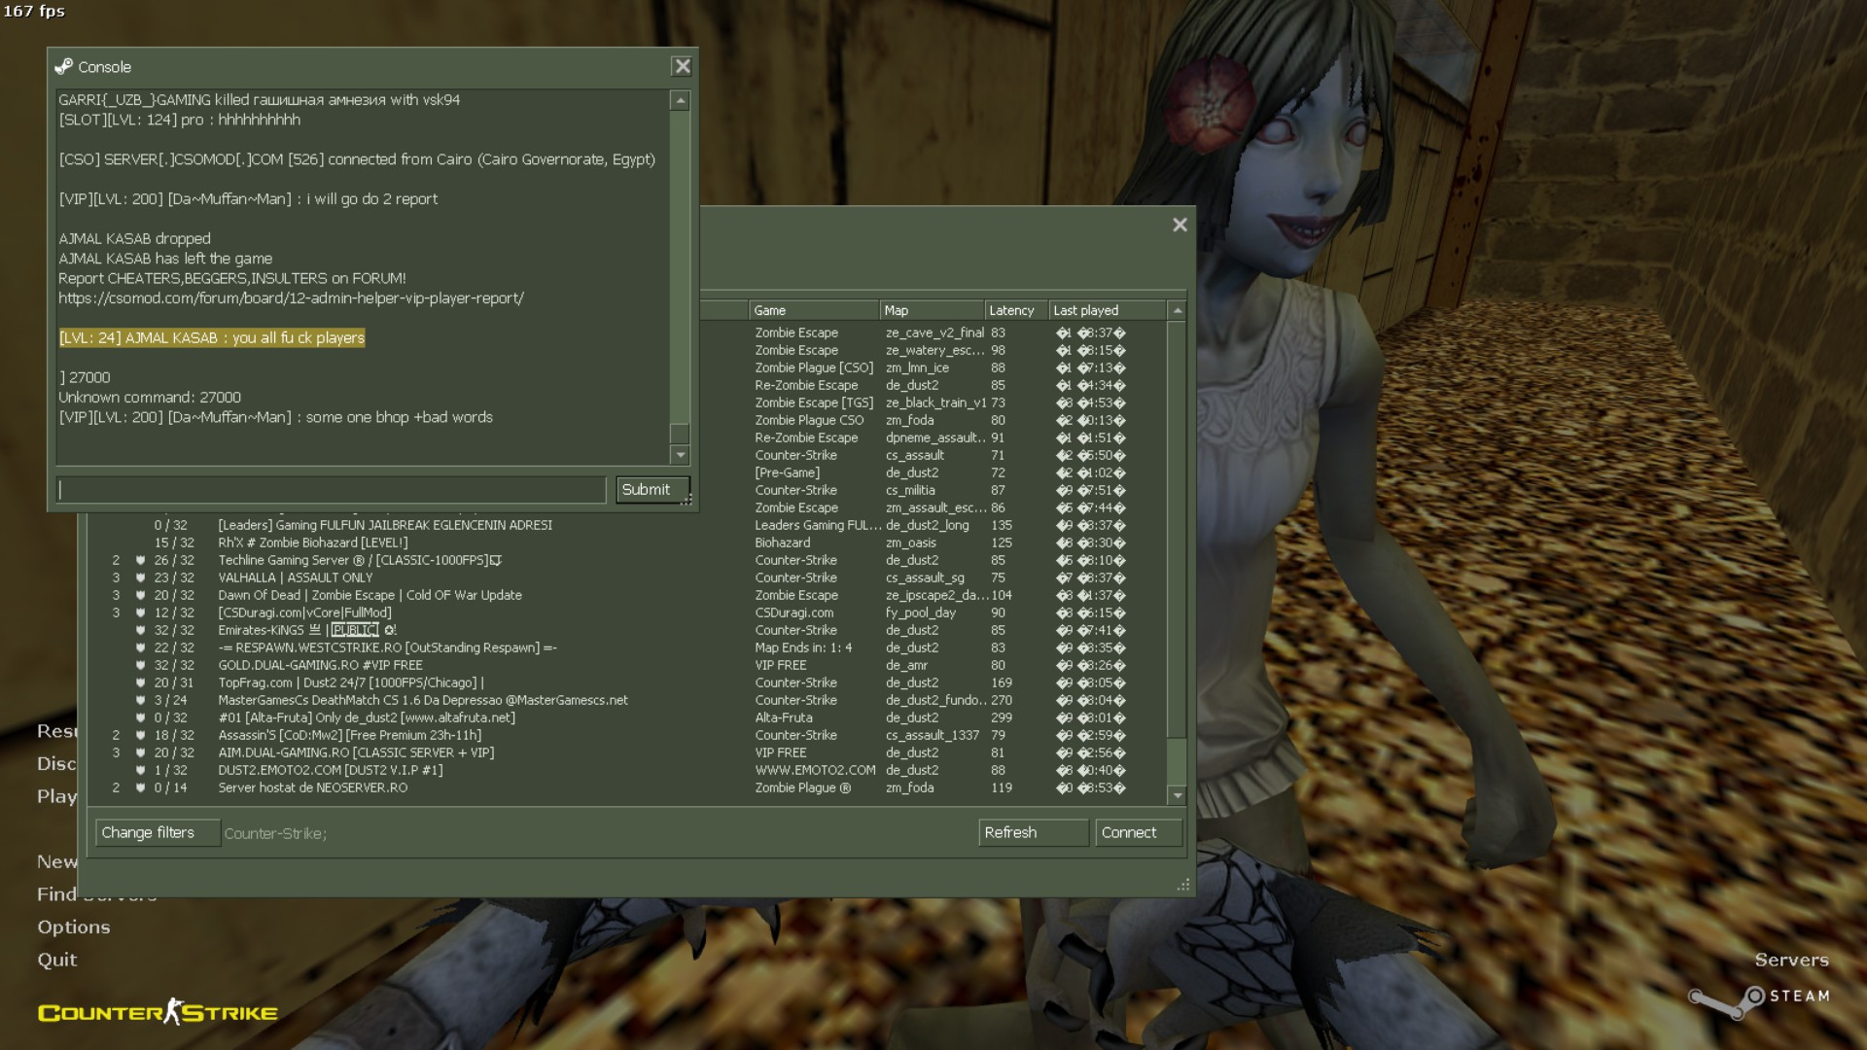Select Quit in the main menu
The width and height of the screenshot is (1867, 1050).
(x=57, y=960)
